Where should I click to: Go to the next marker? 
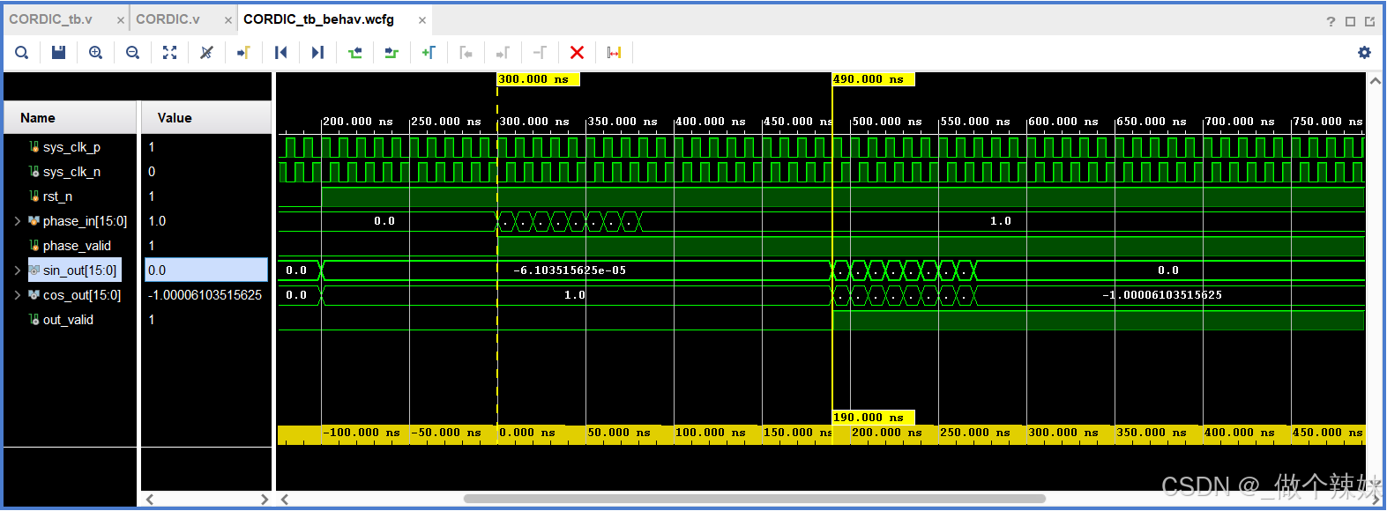pyautogui.click(x=503, y=53)
